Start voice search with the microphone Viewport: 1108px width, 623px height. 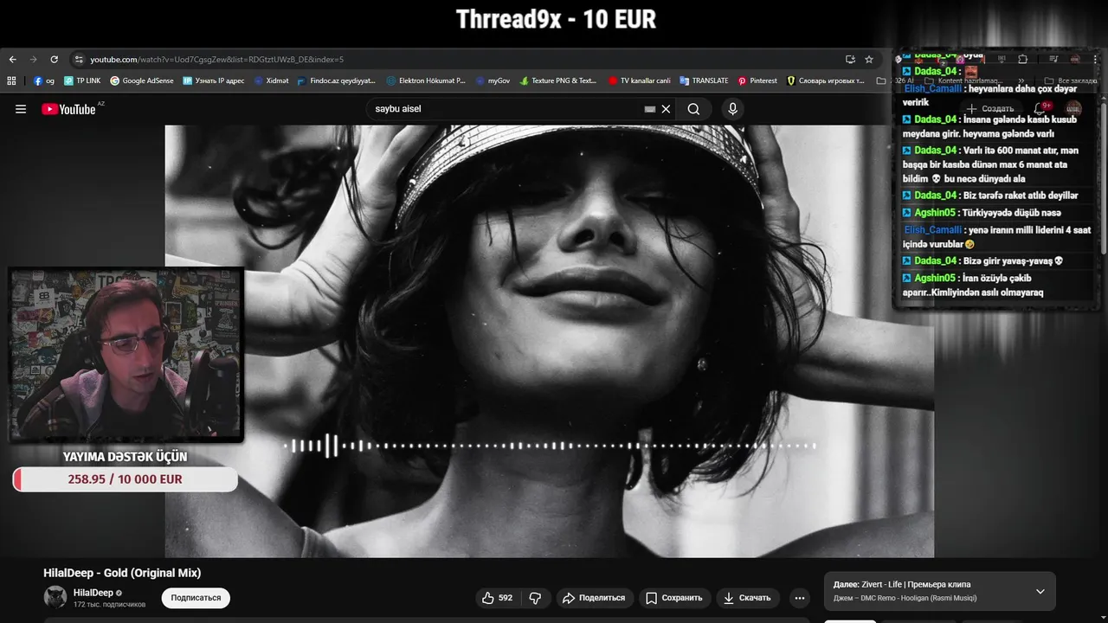pos(732,109)
